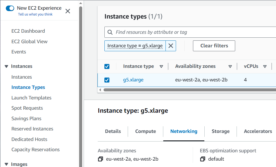Click the 'Instance type = g5.xlarge' filter token

[x=135, y=46]
